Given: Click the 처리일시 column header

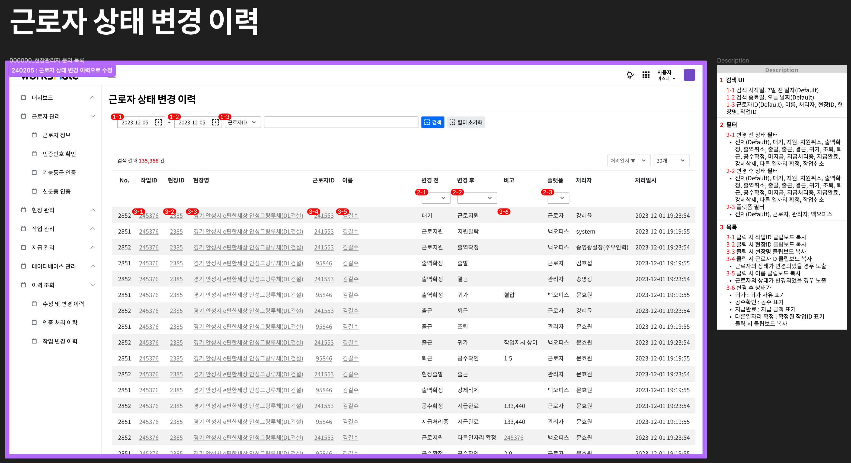Looking at the screenshot, I should click(x=645, y=180).
